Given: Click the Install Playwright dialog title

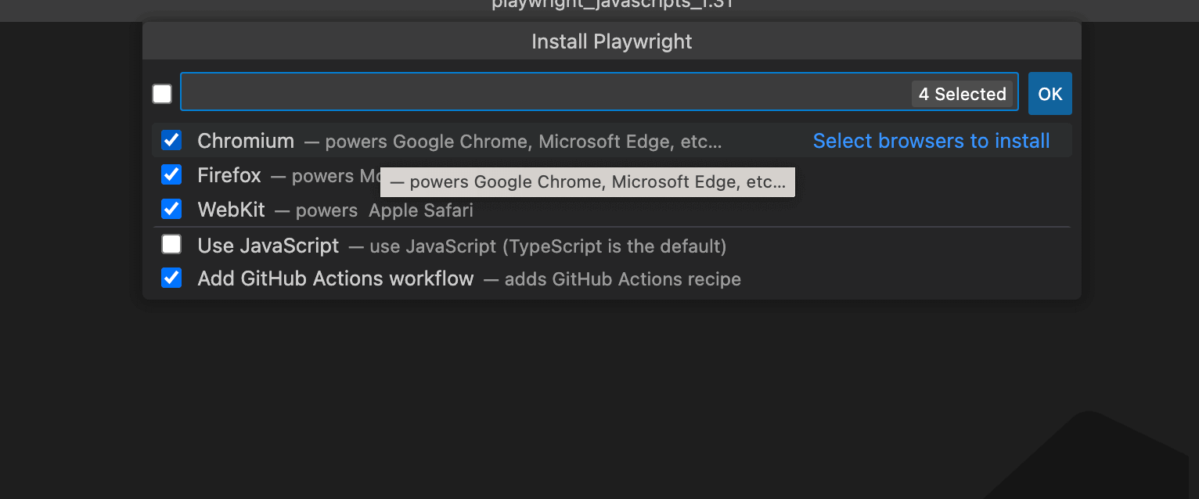Looking at the screenshot, I should point(611,41).
